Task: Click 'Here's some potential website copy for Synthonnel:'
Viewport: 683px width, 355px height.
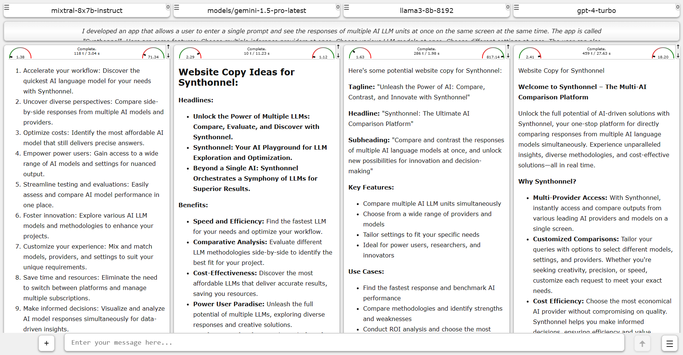Action: tap(425, 71)
